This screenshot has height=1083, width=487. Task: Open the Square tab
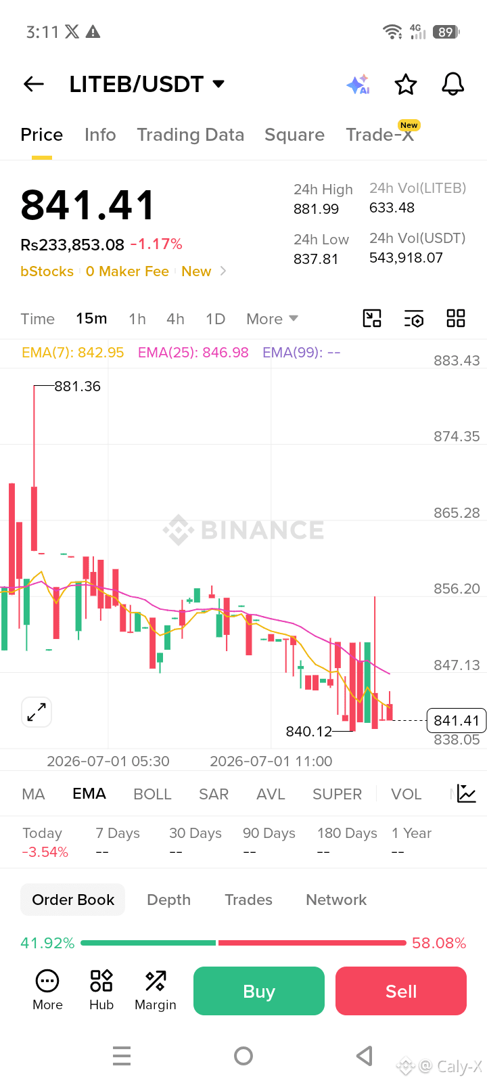coord(294,135)
